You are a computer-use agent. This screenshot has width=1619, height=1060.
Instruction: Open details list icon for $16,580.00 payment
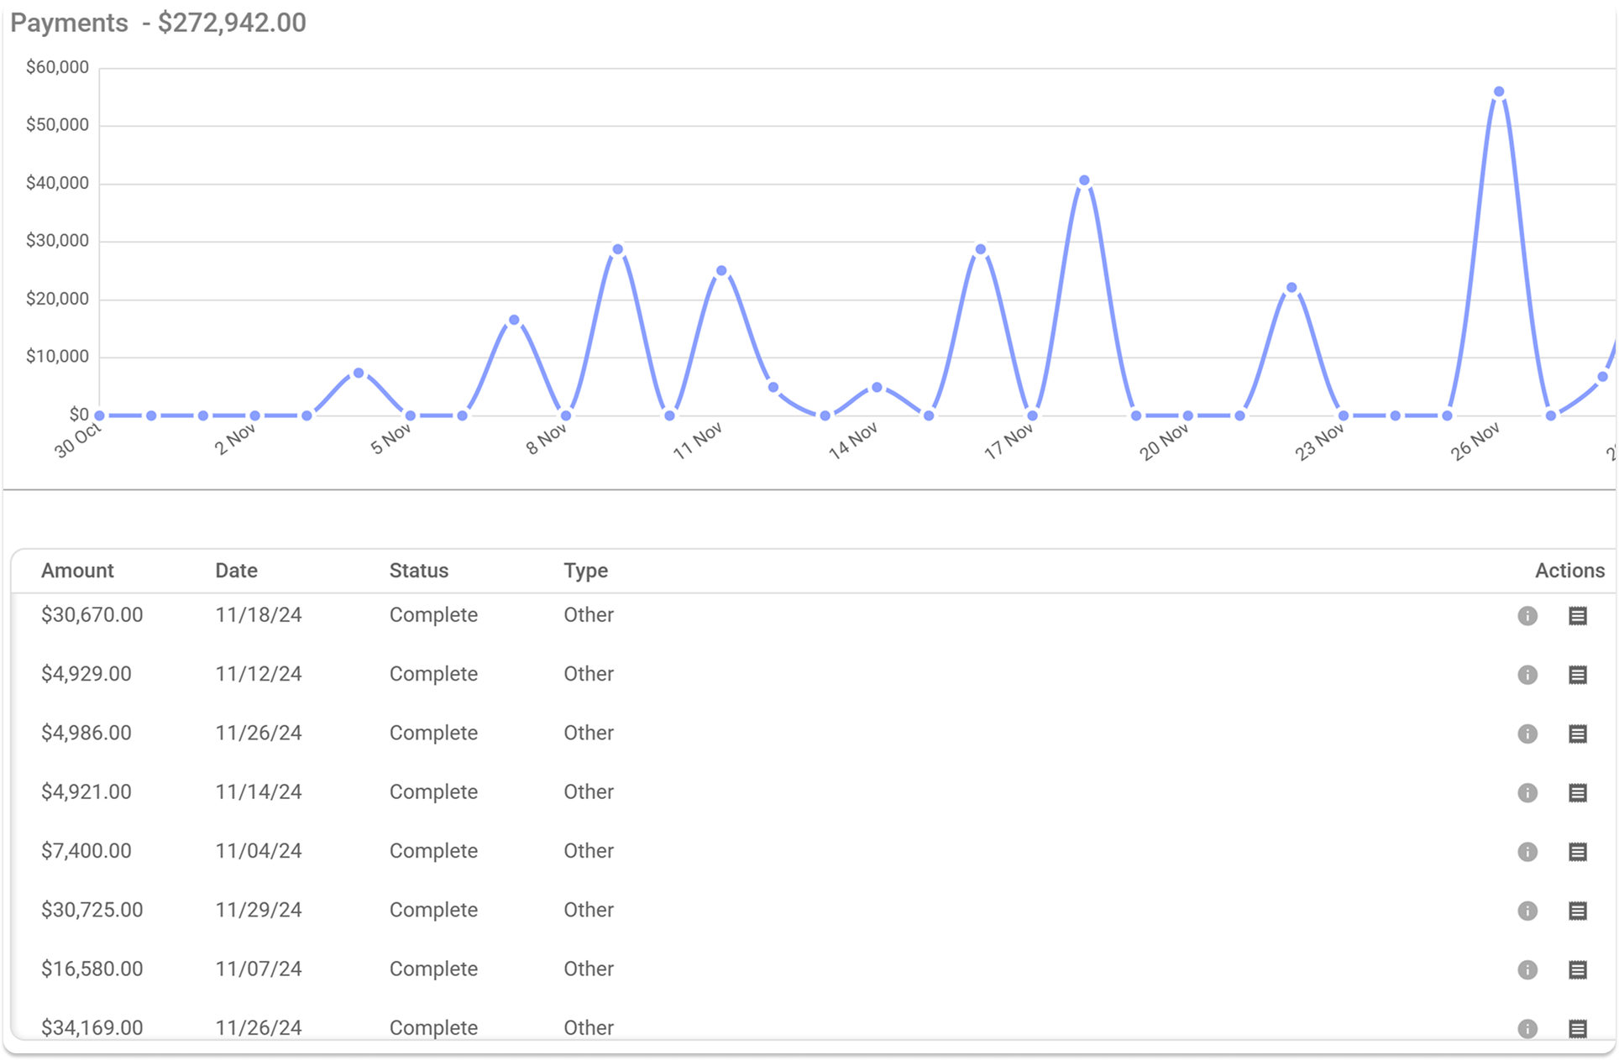[1578, 970]
